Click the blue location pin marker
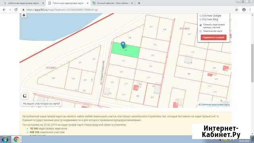 (123, 45)
